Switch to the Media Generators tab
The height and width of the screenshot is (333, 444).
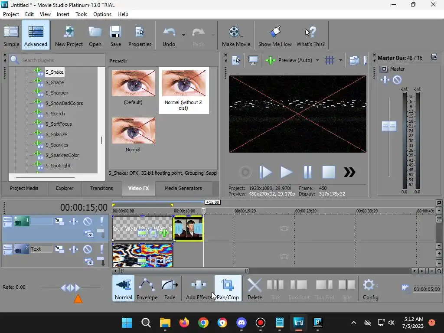point(183,188)
